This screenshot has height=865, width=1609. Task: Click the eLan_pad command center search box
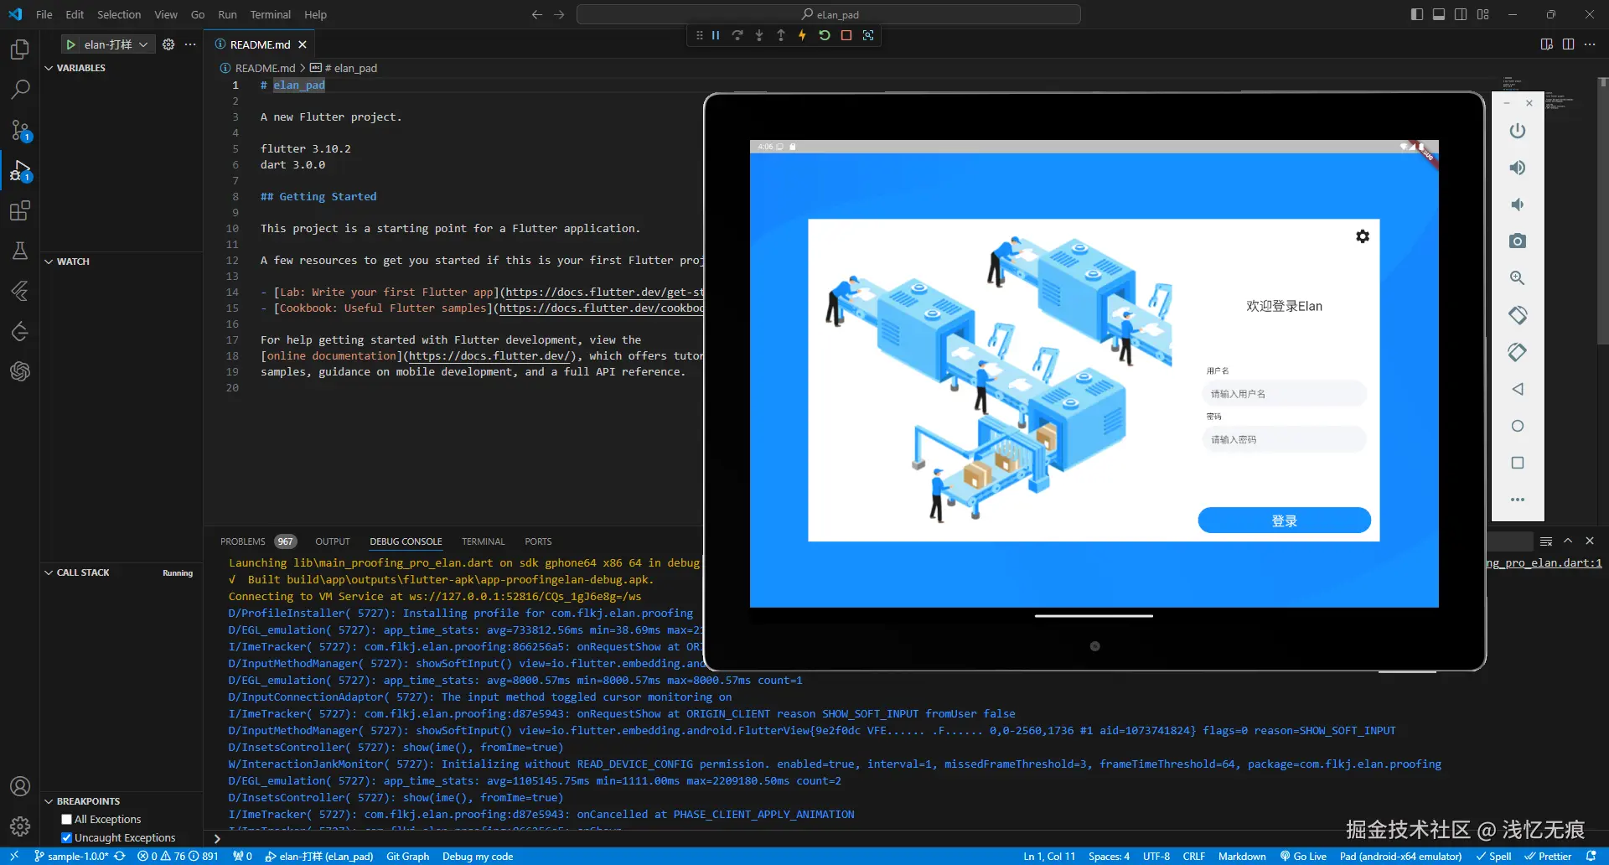pyautogui.click(x=829, y=14)
